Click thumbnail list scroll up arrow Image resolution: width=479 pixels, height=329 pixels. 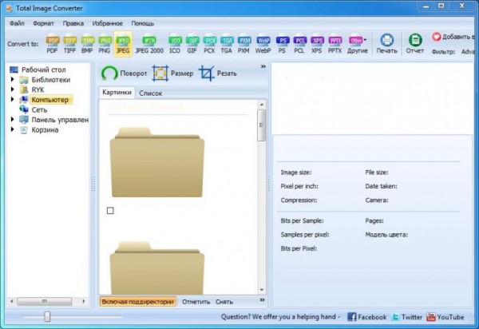(262, 105)
